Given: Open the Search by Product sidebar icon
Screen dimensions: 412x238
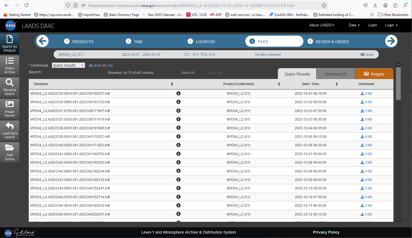Looking at the screenshot, I should pyautogui.click(x=10, y=44).
